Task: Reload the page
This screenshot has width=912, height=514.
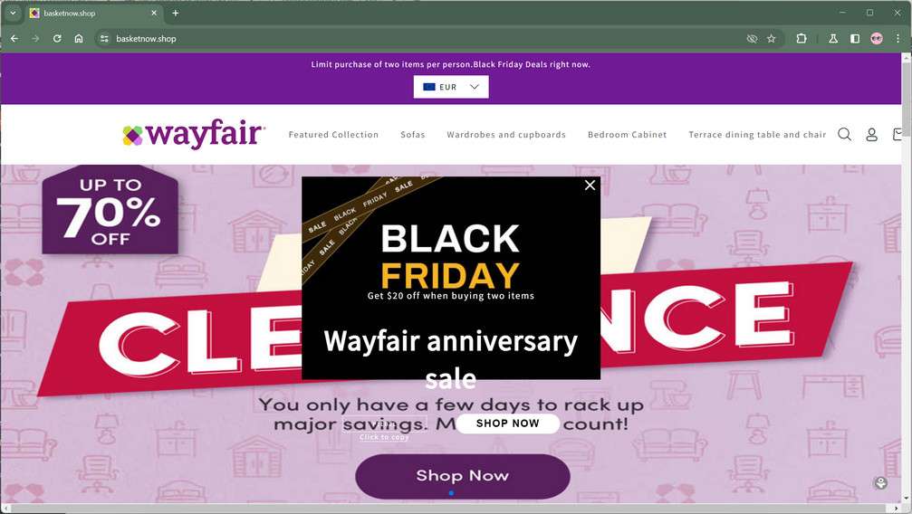Action: coord(57,38)
